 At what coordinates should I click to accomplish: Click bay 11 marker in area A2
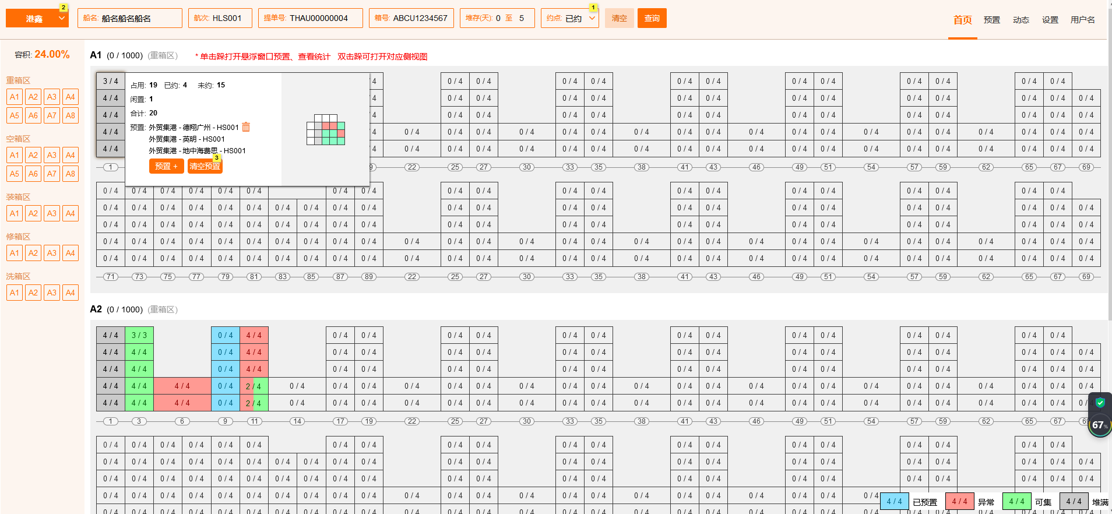pos(254,421)
